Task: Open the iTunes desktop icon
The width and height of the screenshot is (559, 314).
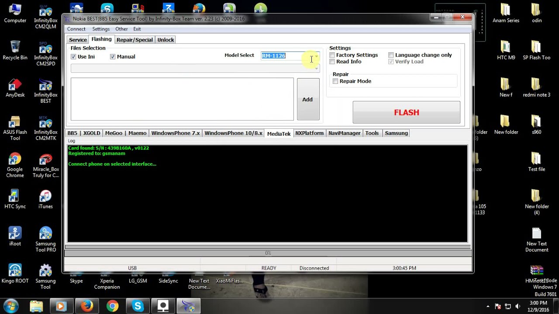Action: point(45,199)
